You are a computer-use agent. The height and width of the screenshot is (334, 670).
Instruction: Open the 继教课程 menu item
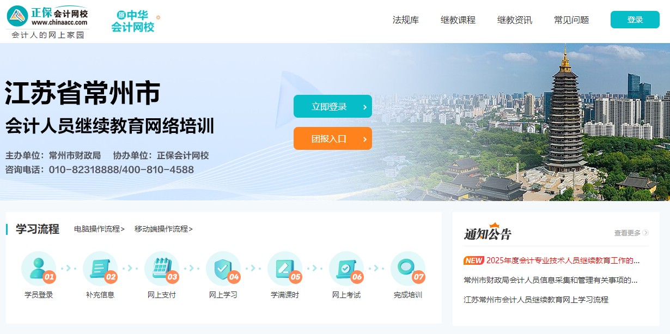(x=458, y=20)
